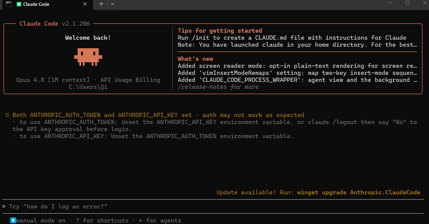Click "winget upgrade Anthropic.ClaudeCode" command text
The height and width of the screenshot is (224, 429).
coord(359,192)
